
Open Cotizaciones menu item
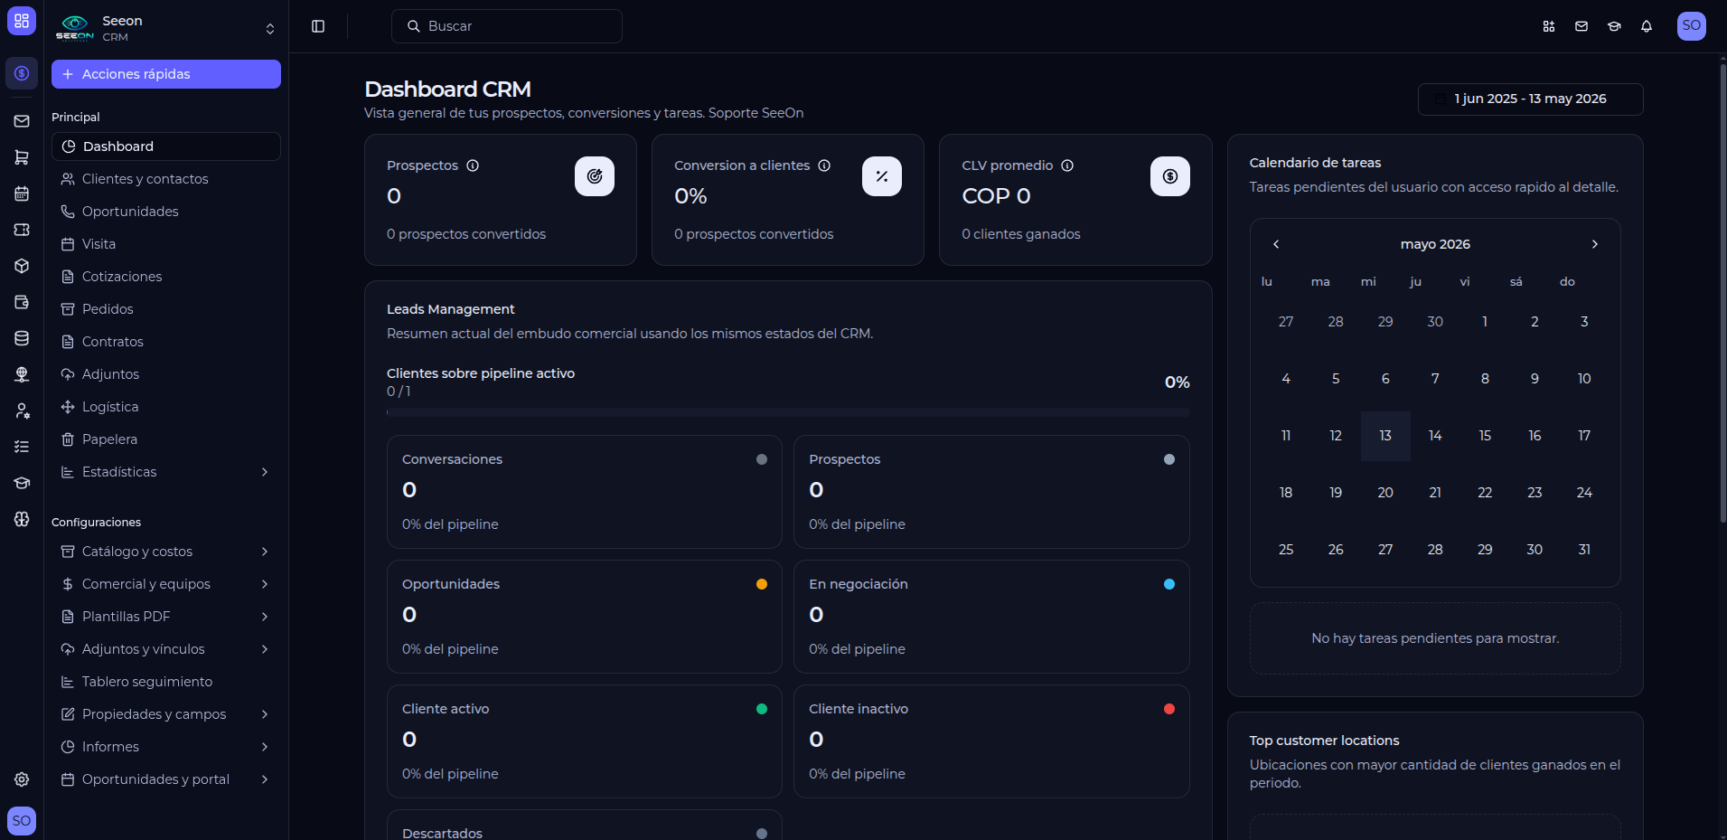[166, 277]
